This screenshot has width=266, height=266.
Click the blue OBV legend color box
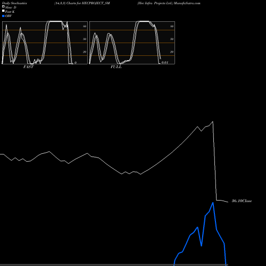pos(3,16)
